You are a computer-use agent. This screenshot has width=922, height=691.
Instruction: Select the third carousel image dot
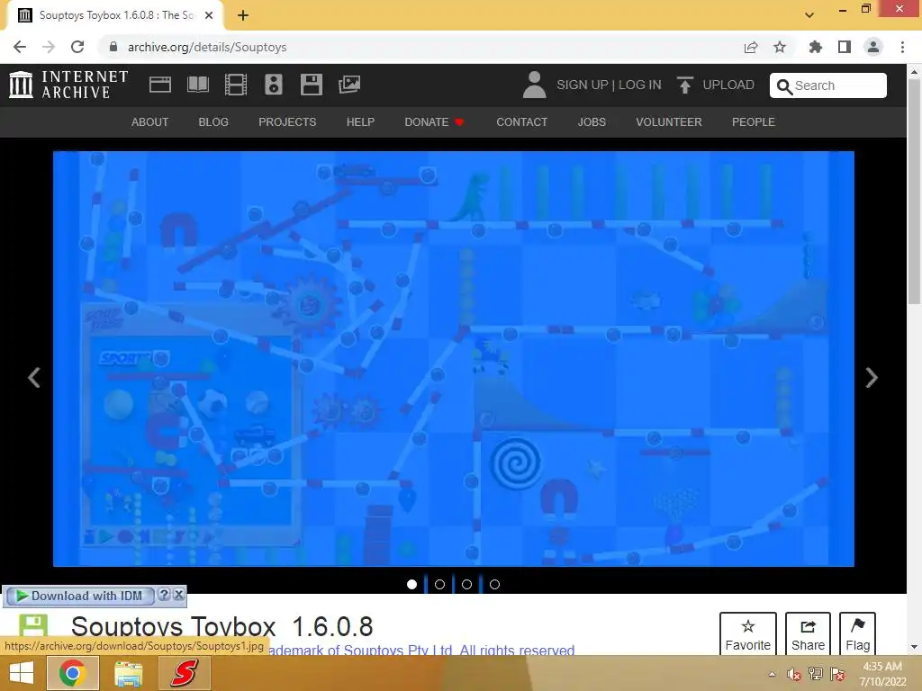467,585
